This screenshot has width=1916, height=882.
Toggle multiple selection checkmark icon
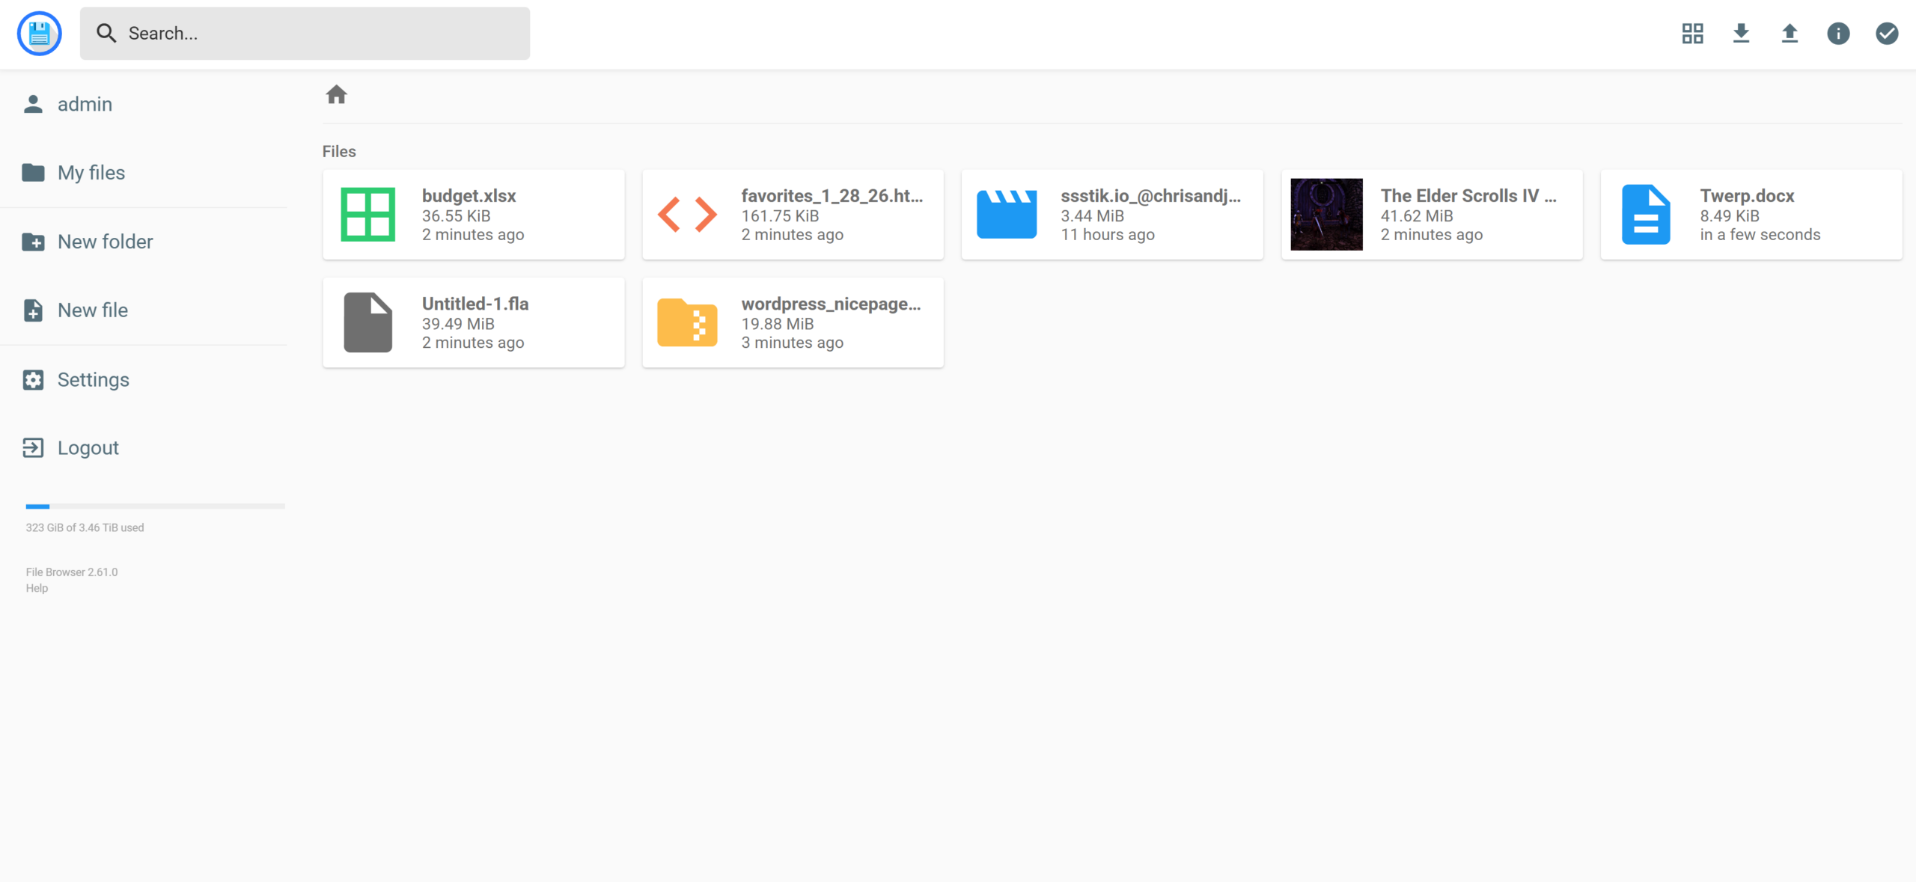[1886, 34]
